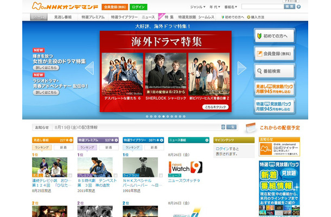
Task: Select the last carousel pagination dot
Action: click(x=184, y=117)
